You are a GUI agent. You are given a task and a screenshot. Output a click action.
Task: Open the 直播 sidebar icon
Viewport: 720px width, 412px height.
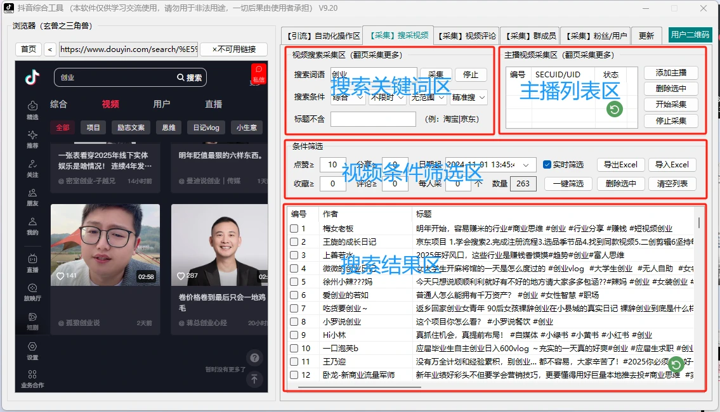click(x=32, y=259)
